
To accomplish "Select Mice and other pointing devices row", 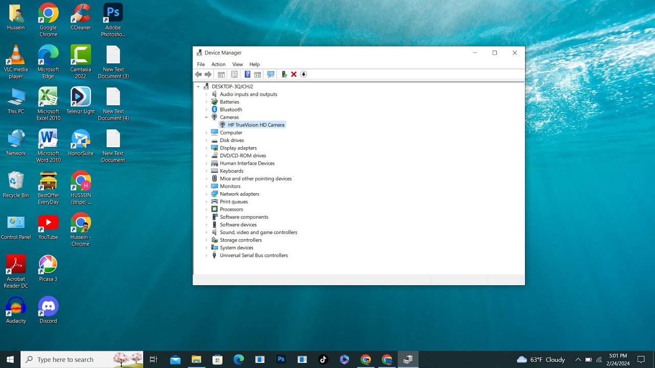I will tap(251, 179).
